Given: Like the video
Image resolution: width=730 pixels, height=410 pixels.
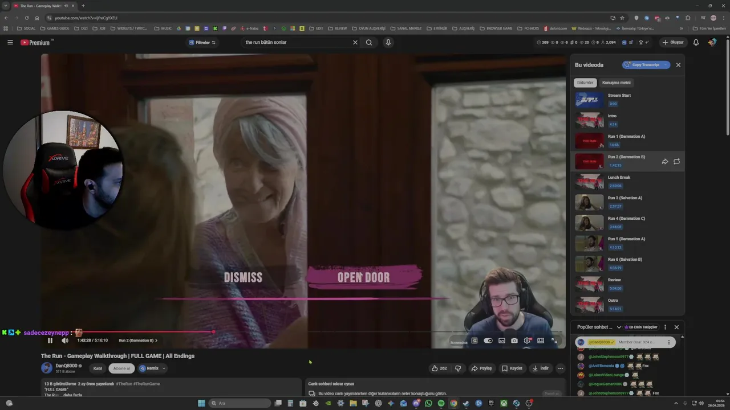Looking at the screenshot, I should click(x=439, y=368).
